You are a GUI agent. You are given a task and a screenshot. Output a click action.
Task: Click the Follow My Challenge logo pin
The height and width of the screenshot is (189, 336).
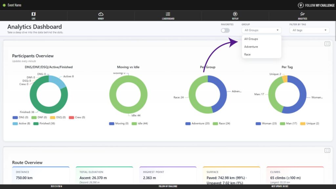(301, 5)
